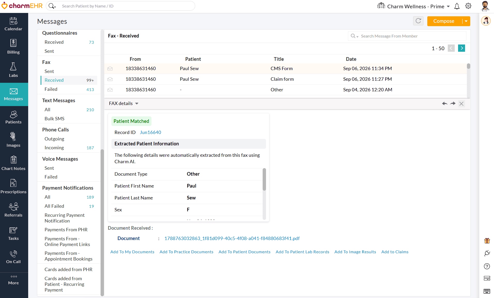Open the Calendar module in sidebar
Screen dimensions: 494x298
[x=13, y=24]
